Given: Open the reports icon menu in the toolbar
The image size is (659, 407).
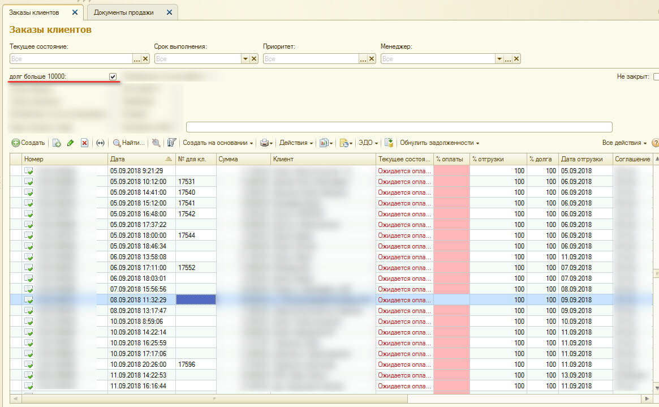Looking at the screenshot, I should (x=326, y=143).
